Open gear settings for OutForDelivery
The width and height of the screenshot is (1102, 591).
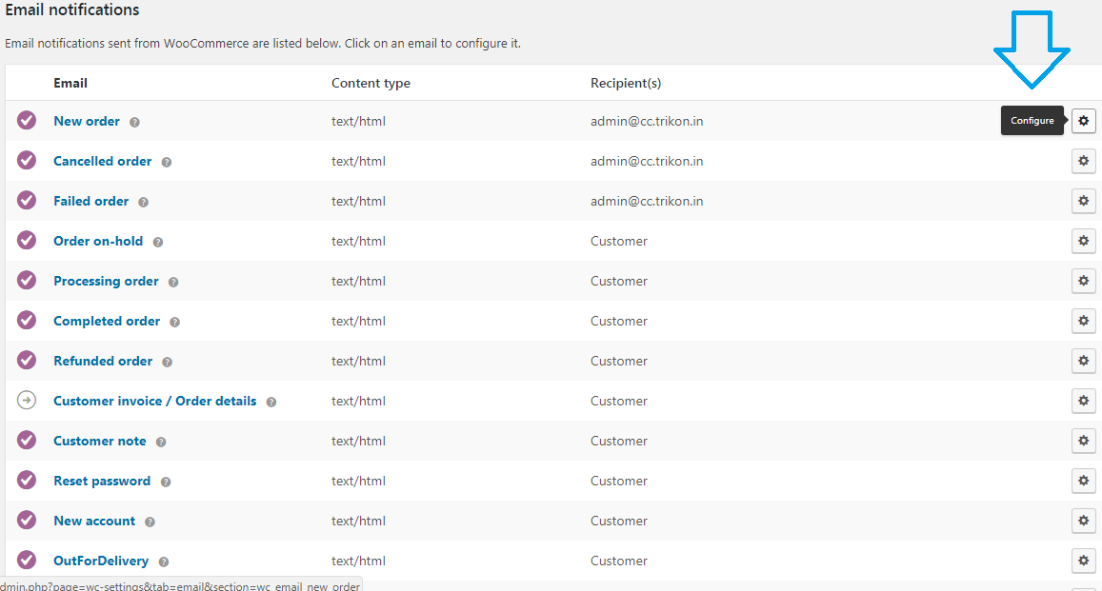point(1083,561)
